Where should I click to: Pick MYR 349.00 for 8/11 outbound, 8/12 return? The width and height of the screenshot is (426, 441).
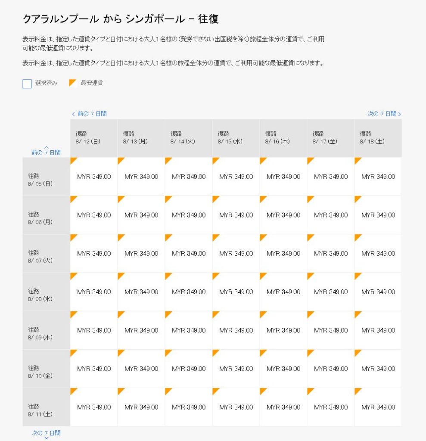click(94, 407)
